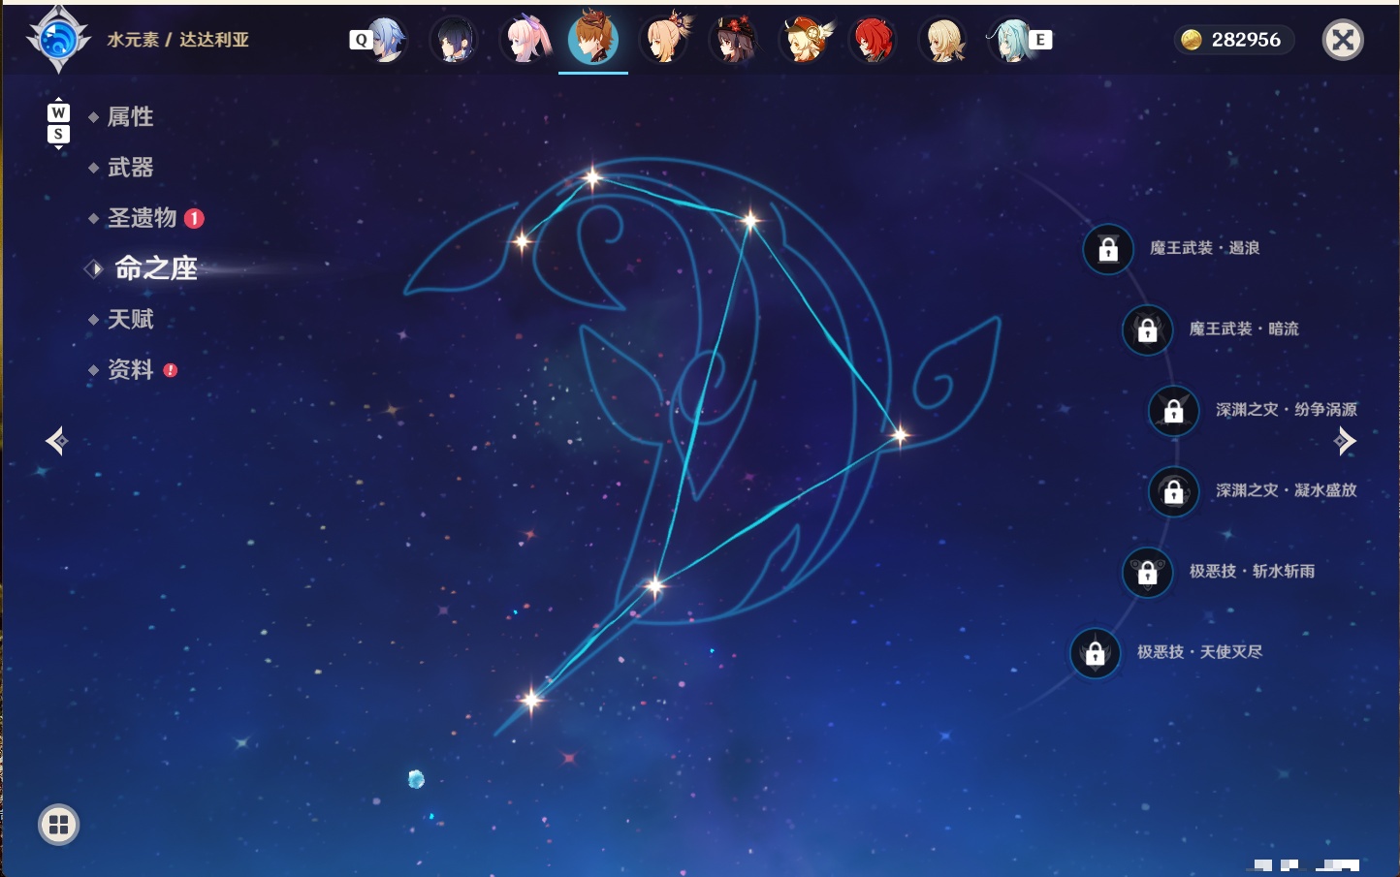
Task: Select the locked 深渊之灾·凝水盛放 node
Action: tap(1173, 491)
